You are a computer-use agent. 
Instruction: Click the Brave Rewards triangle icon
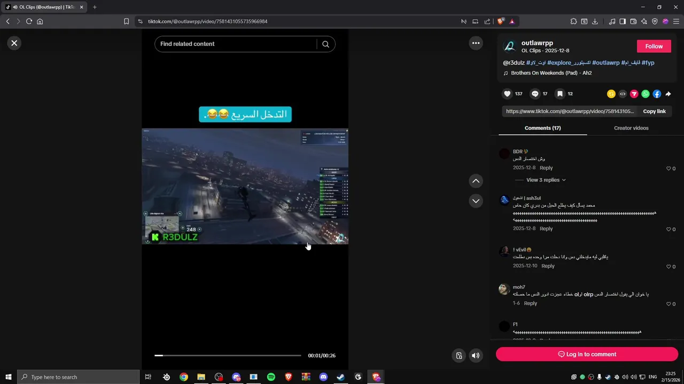512,21
